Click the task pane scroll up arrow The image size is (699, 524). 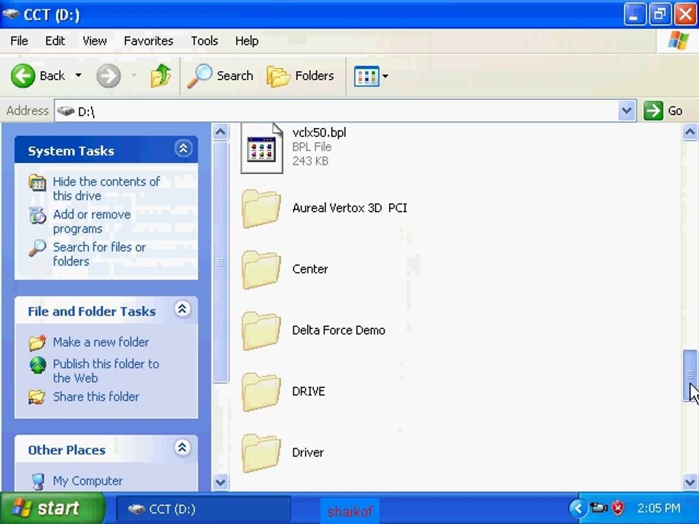click(x=220, y=132)
